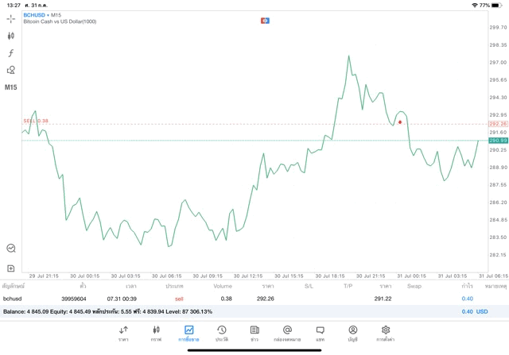Tap the flag icon on chart

(x=265, y=20)
